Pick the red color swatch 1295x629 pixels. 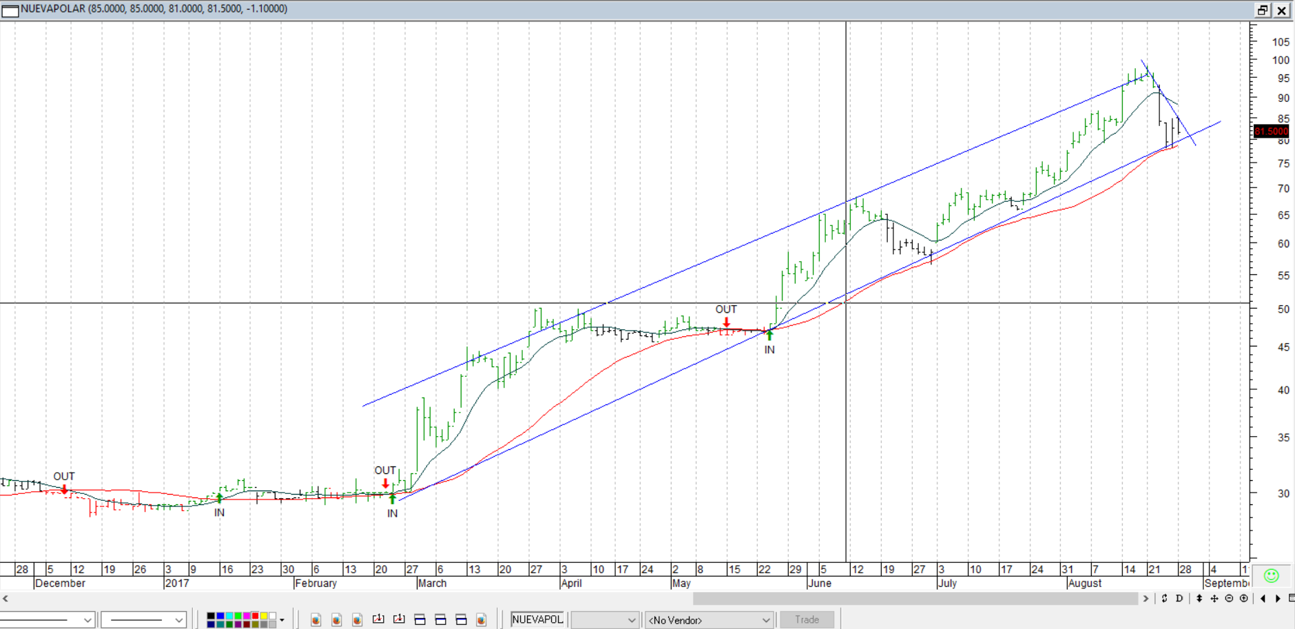click(x=255, y=616)
